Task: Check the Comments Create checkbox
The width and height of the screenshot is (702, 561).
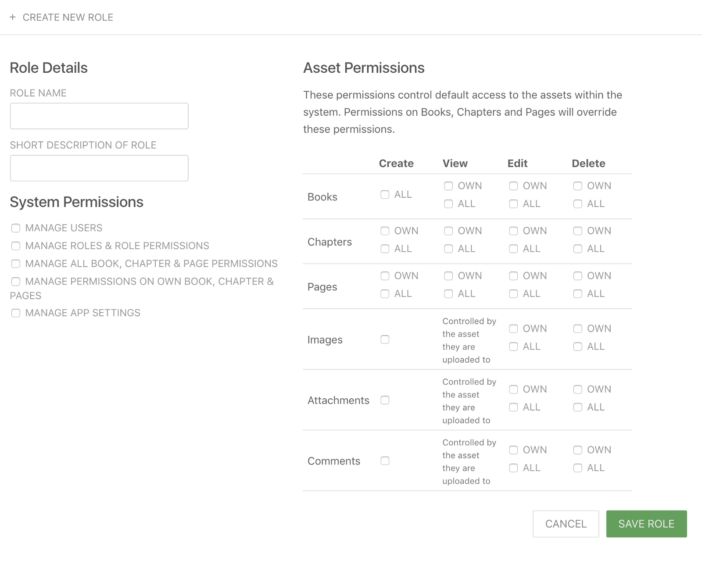Action: coord(385,461)
